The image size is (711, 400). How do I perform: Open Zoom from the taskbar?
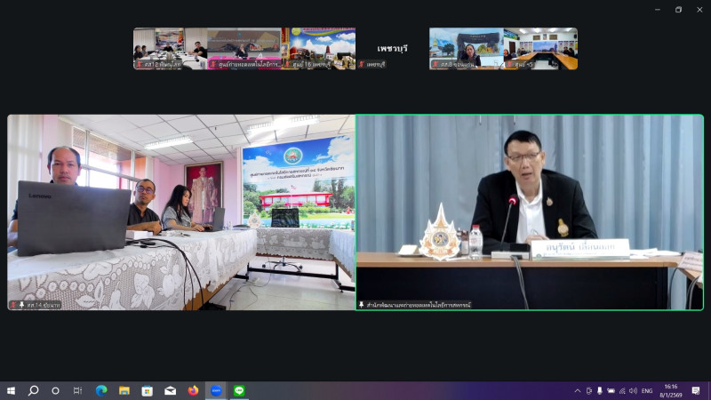216,390
